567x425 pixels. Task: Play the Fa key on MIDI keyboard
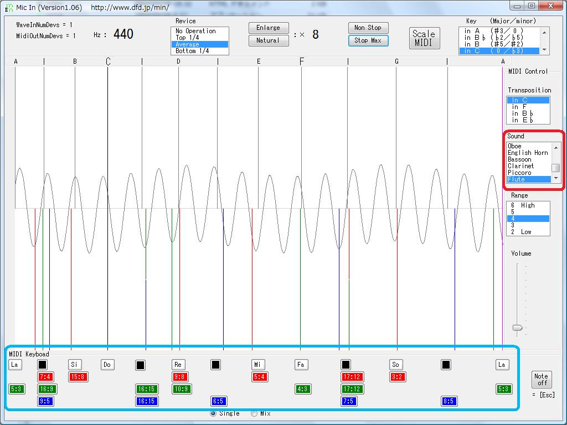(x=301, y=365)
